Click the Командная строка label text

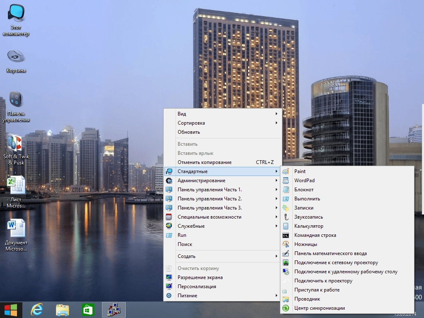tap(315, 235)
